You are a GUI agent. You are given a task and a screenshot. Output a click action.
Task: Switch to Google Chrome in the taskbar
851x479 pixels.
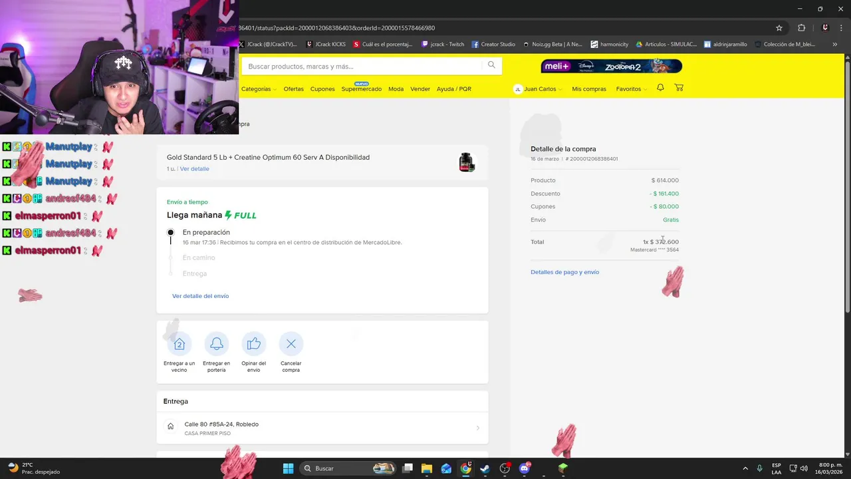(466, 468)
